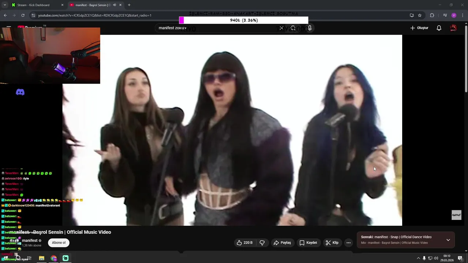468x263 pixels.
Task: Click the Discord icon in overlay
Action: click(20, 92)
